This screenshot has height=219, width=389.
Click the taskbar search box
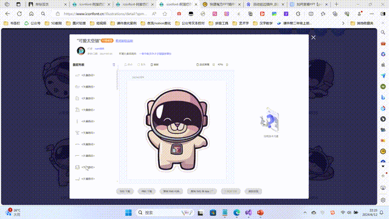click(x=165, y=212)
